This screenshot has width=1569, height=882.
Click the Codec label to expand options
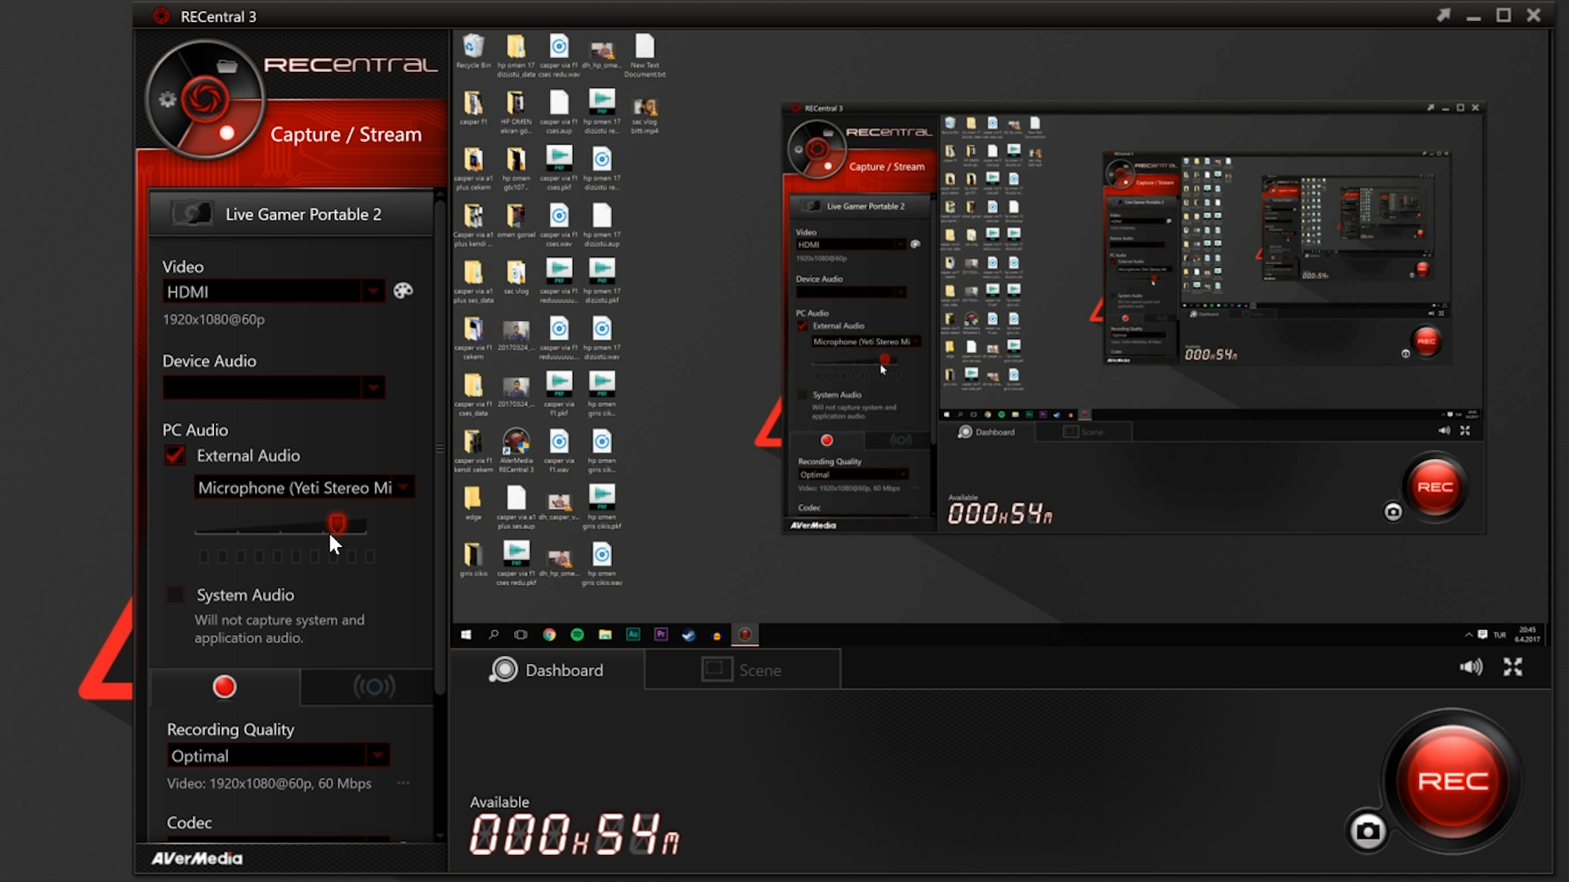tap(189, 822)
